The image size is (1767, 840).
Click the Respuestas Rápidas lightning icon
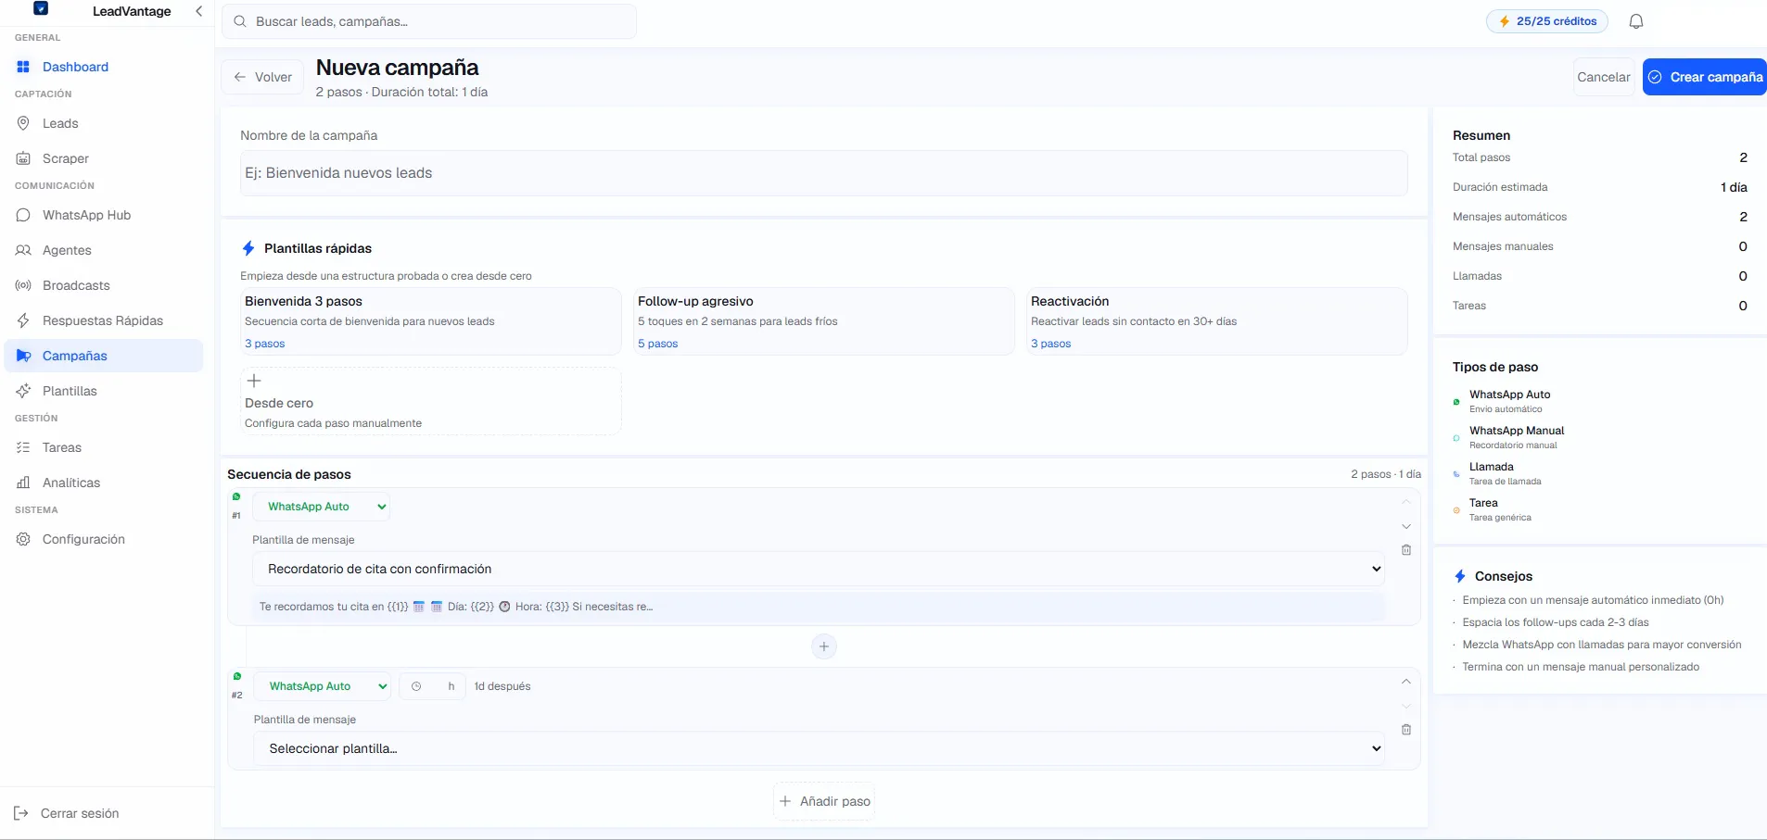pyautogui.click(x=23, y=320)
